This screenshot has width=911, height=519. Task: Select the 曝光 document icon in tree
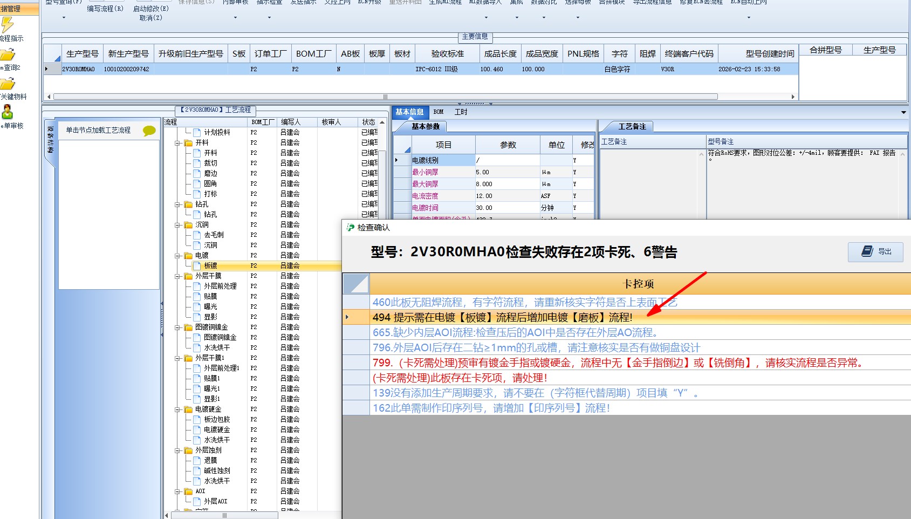click(x=197, y=306)
